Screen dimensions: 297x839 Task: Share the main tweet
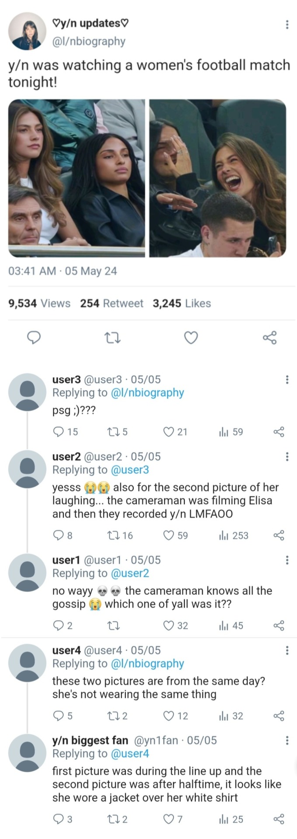(x=269, y=337)
